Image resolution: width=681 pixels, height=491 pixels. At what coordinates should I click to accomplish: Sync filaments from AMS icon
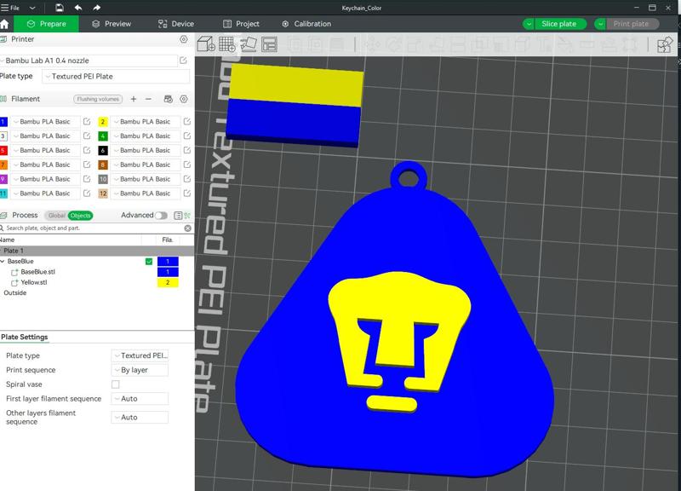(x=168, y=98)
